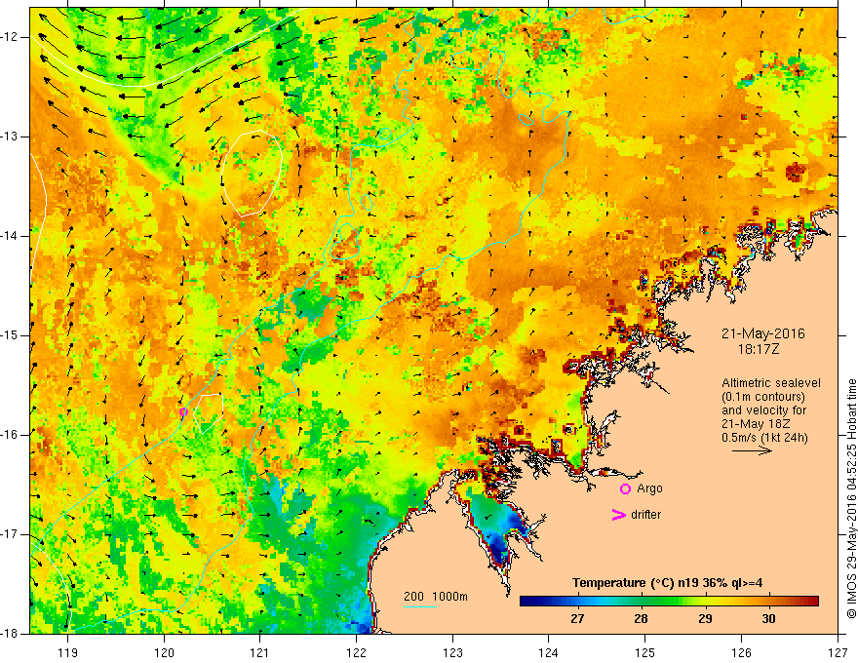Click the '0.5m/s (1kt 24h)' text
This screenshot has width=858, height=663.
[x=764, y=438]
